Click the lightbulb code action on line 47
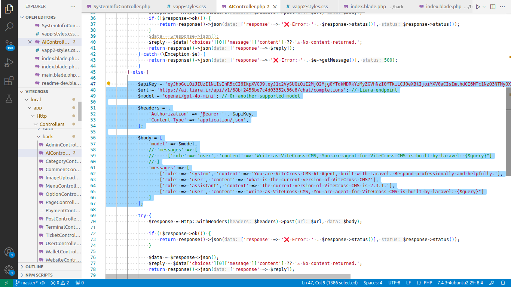511x287 pixels. [108, 84]
